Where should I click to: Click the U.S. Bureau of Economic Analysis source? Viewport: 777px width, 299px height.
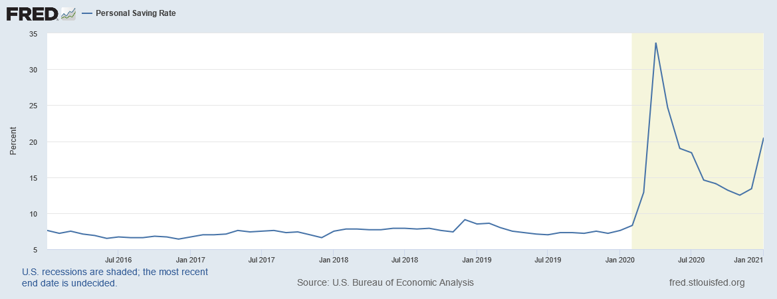tap(386, 282)
